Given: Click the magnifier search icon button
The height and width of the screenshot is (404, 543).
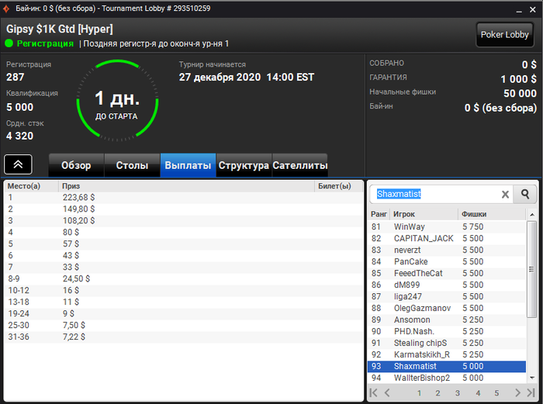Looking at the screenshot, I should click(x=525, y=194).
